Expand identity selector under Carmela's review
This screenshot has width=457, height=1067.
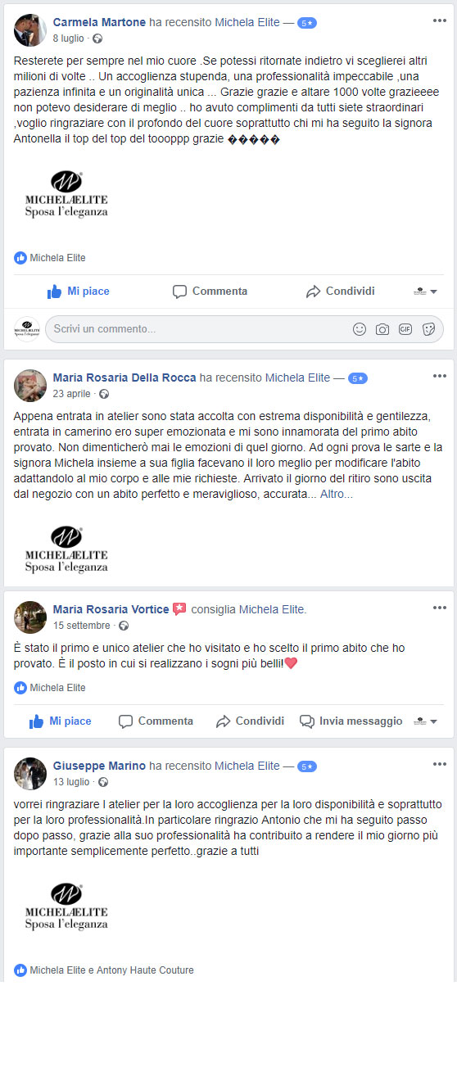(426, 292)
